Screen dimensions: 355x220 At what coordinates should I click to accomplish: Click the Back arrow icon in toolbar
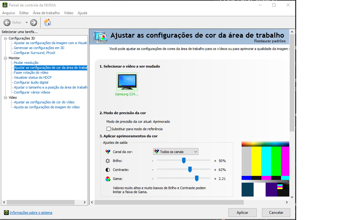coord(7,23)
